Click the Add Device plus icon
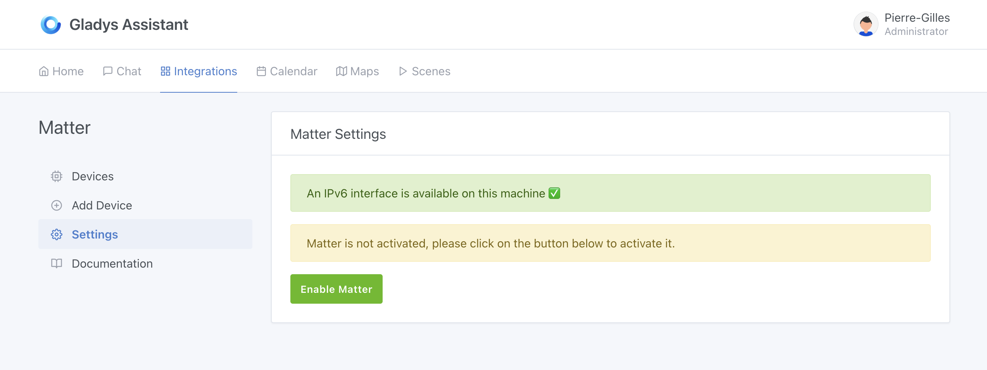987x370 pixels. (x=57, y=205)
